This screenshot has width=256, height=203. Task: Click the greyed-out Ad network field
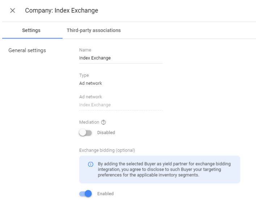(x=121, y=105)
